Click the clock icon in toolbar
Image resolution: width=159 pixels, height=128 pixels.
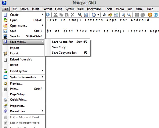point(94,15)
